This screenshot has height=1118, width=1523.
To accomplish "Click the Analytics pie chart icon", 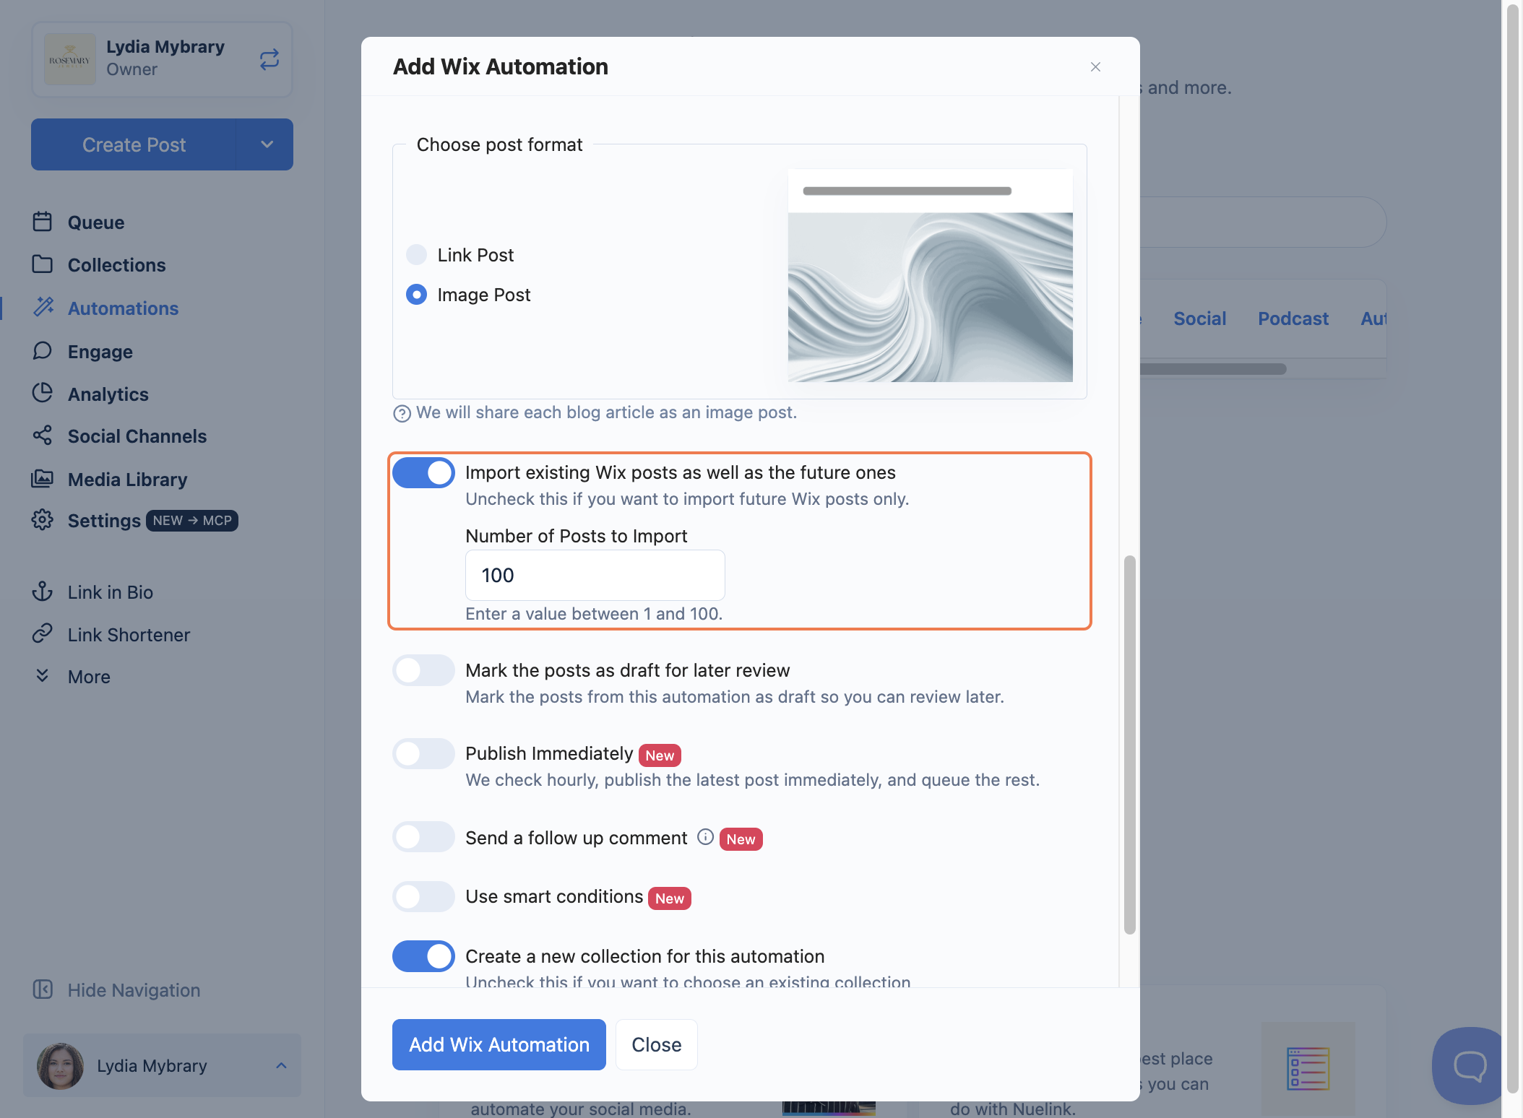I will pos(43,393).
